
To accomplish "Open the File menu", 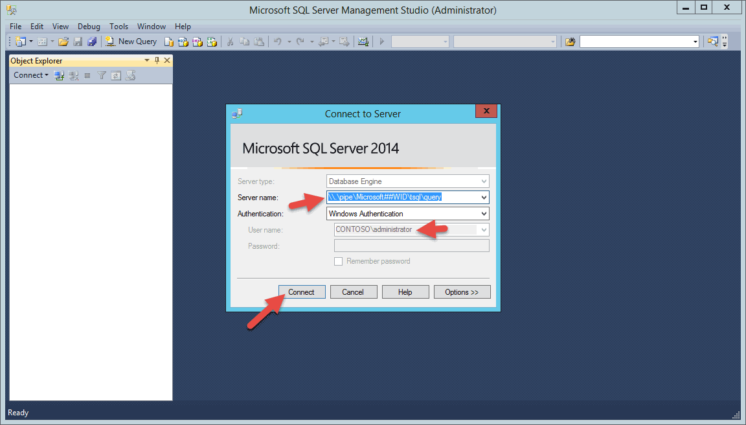I will click(x=16, y=26).
